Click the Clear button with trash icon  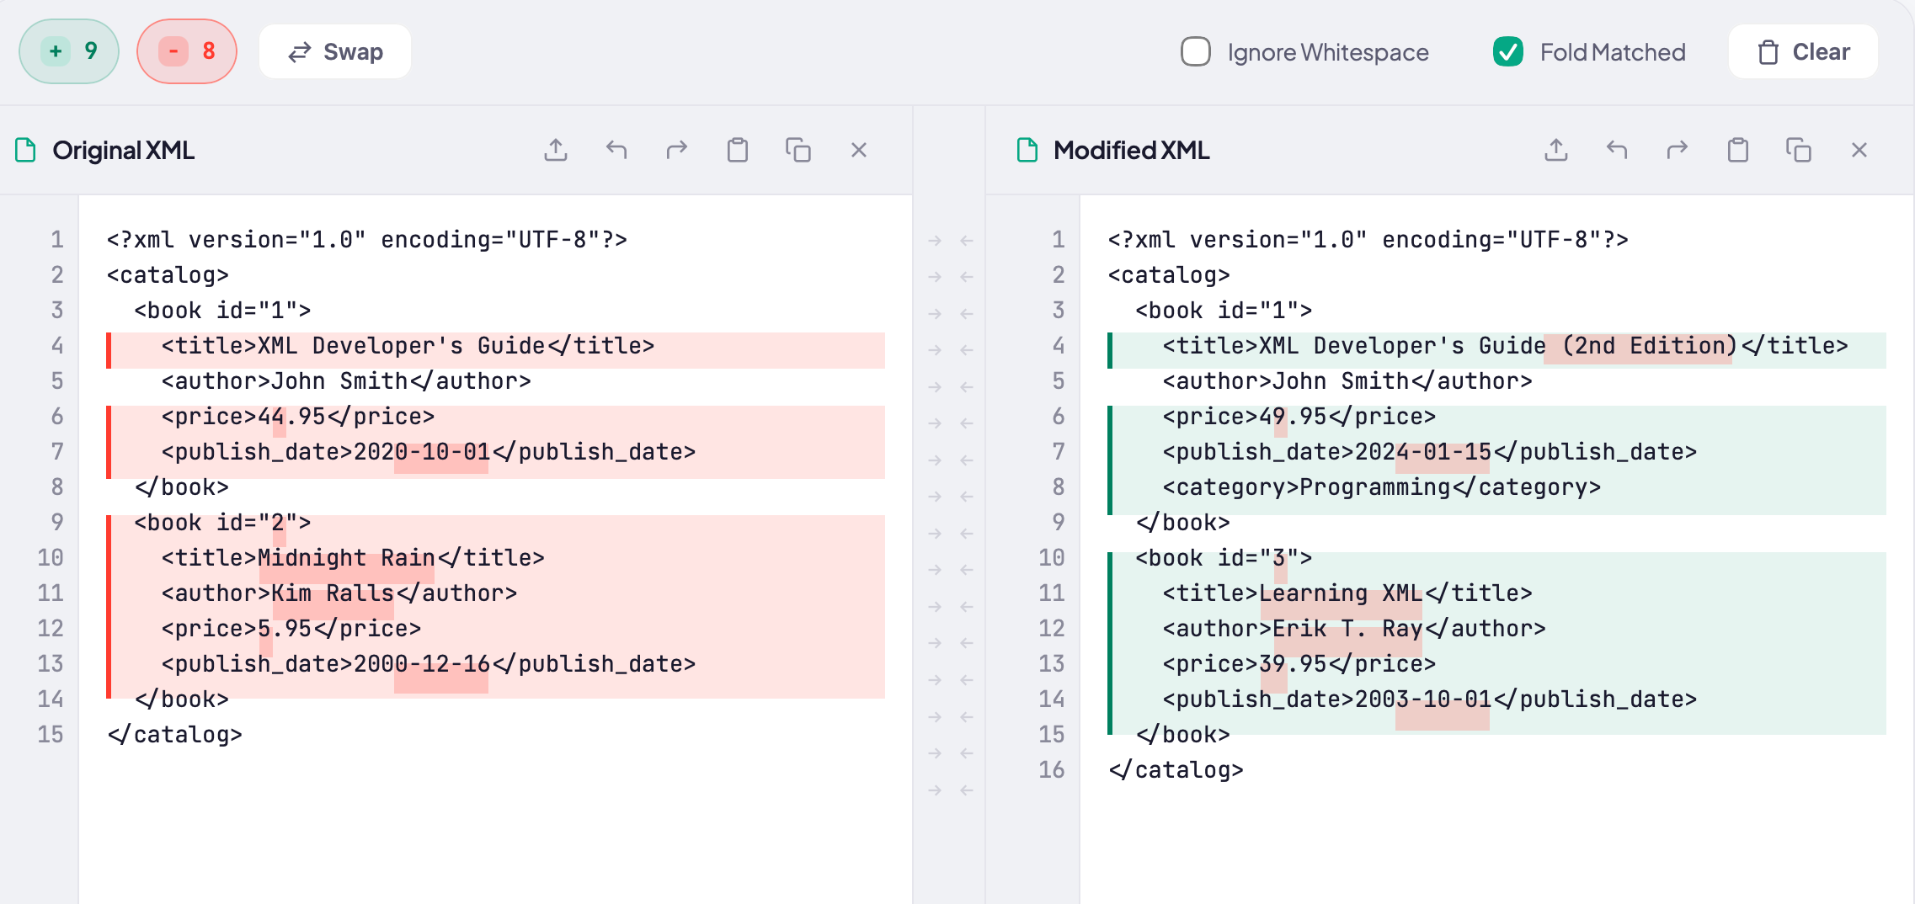1803,51
